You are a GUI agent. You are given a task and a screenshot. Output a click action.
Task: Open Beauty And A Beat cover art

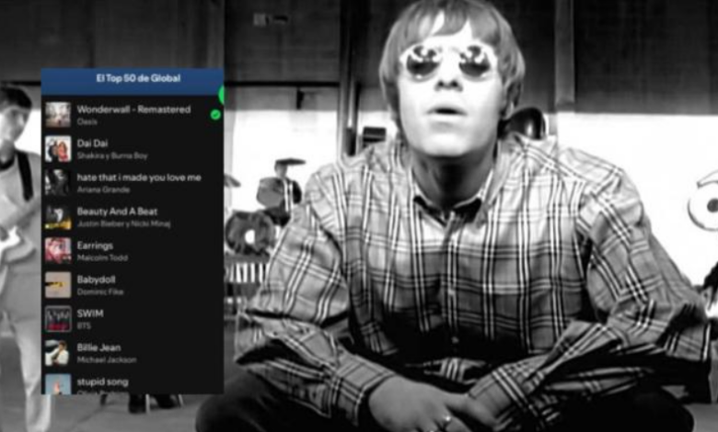(x=58, y=217)
